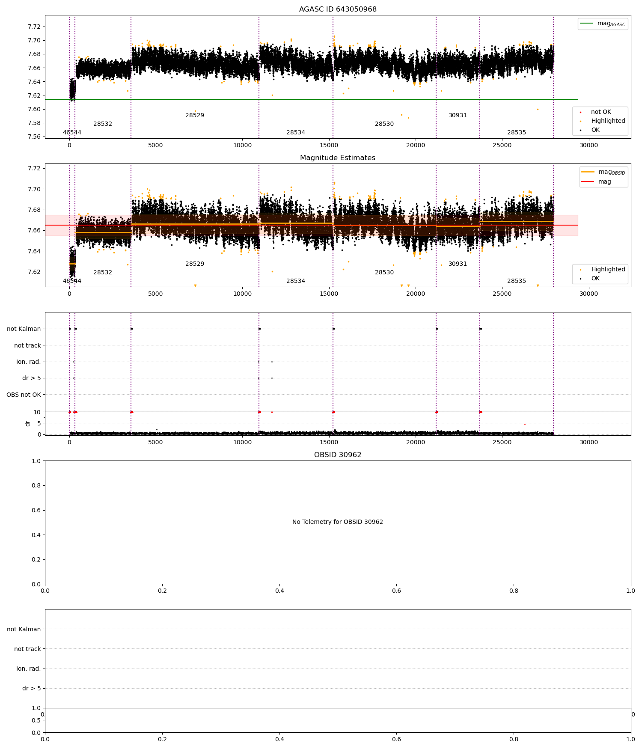
Task: Click label 46544 in the Magnitude Estimates plot
Action: 72,281
